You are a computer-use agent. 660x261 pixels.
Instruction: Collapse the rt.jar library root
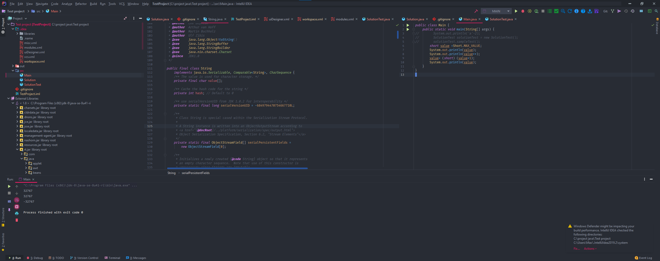17,149
